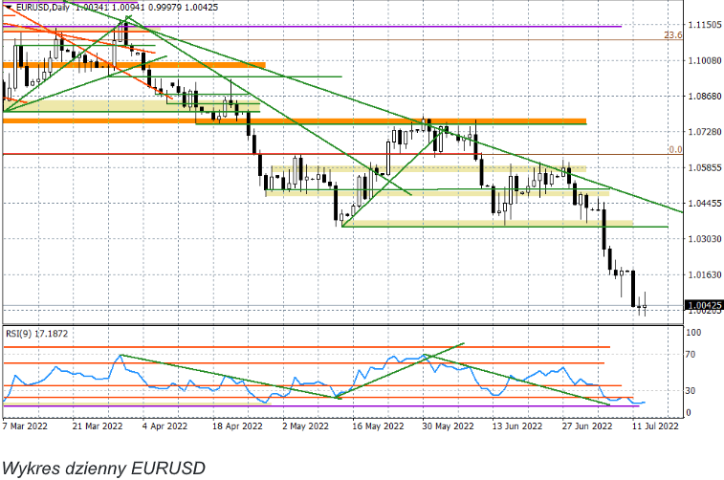Click the 1.11505 price axis label
This screenshot has height=480, width=724.
coord(703,25)
